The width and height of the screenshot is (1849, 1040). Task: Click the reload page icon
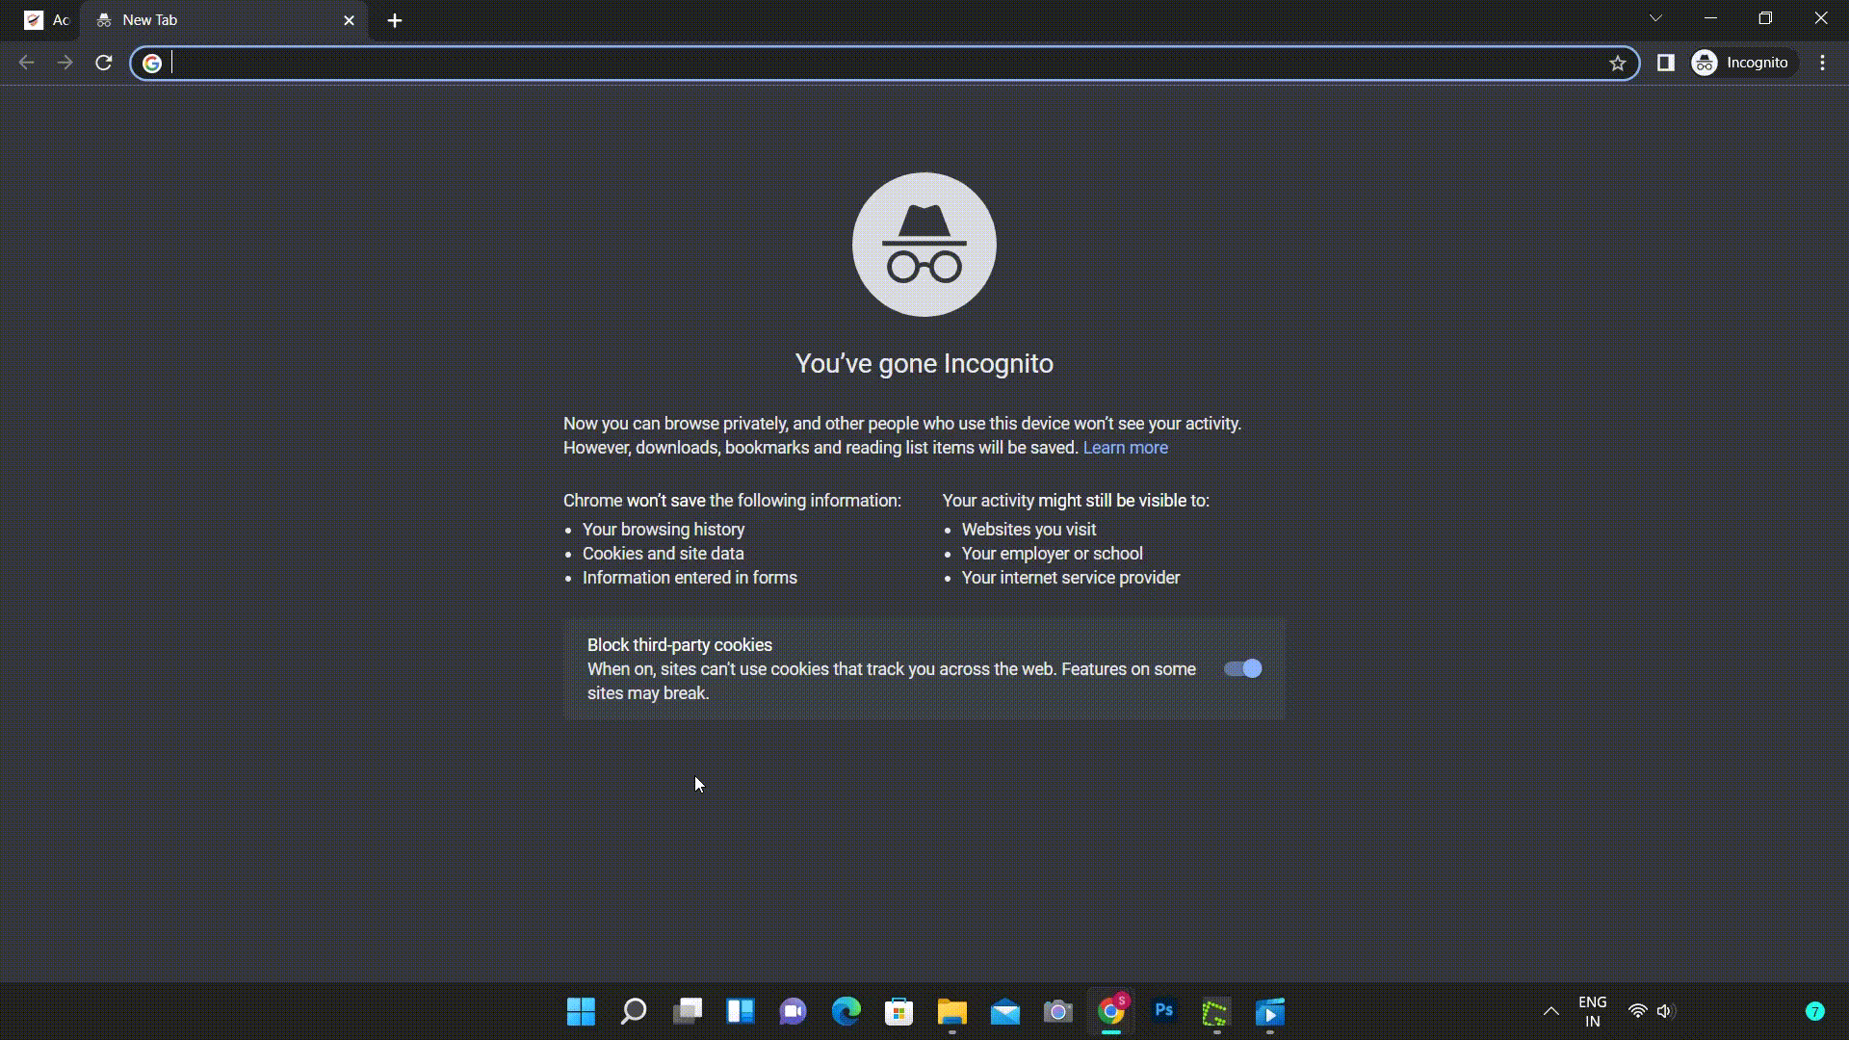click(x=104, y=63)
